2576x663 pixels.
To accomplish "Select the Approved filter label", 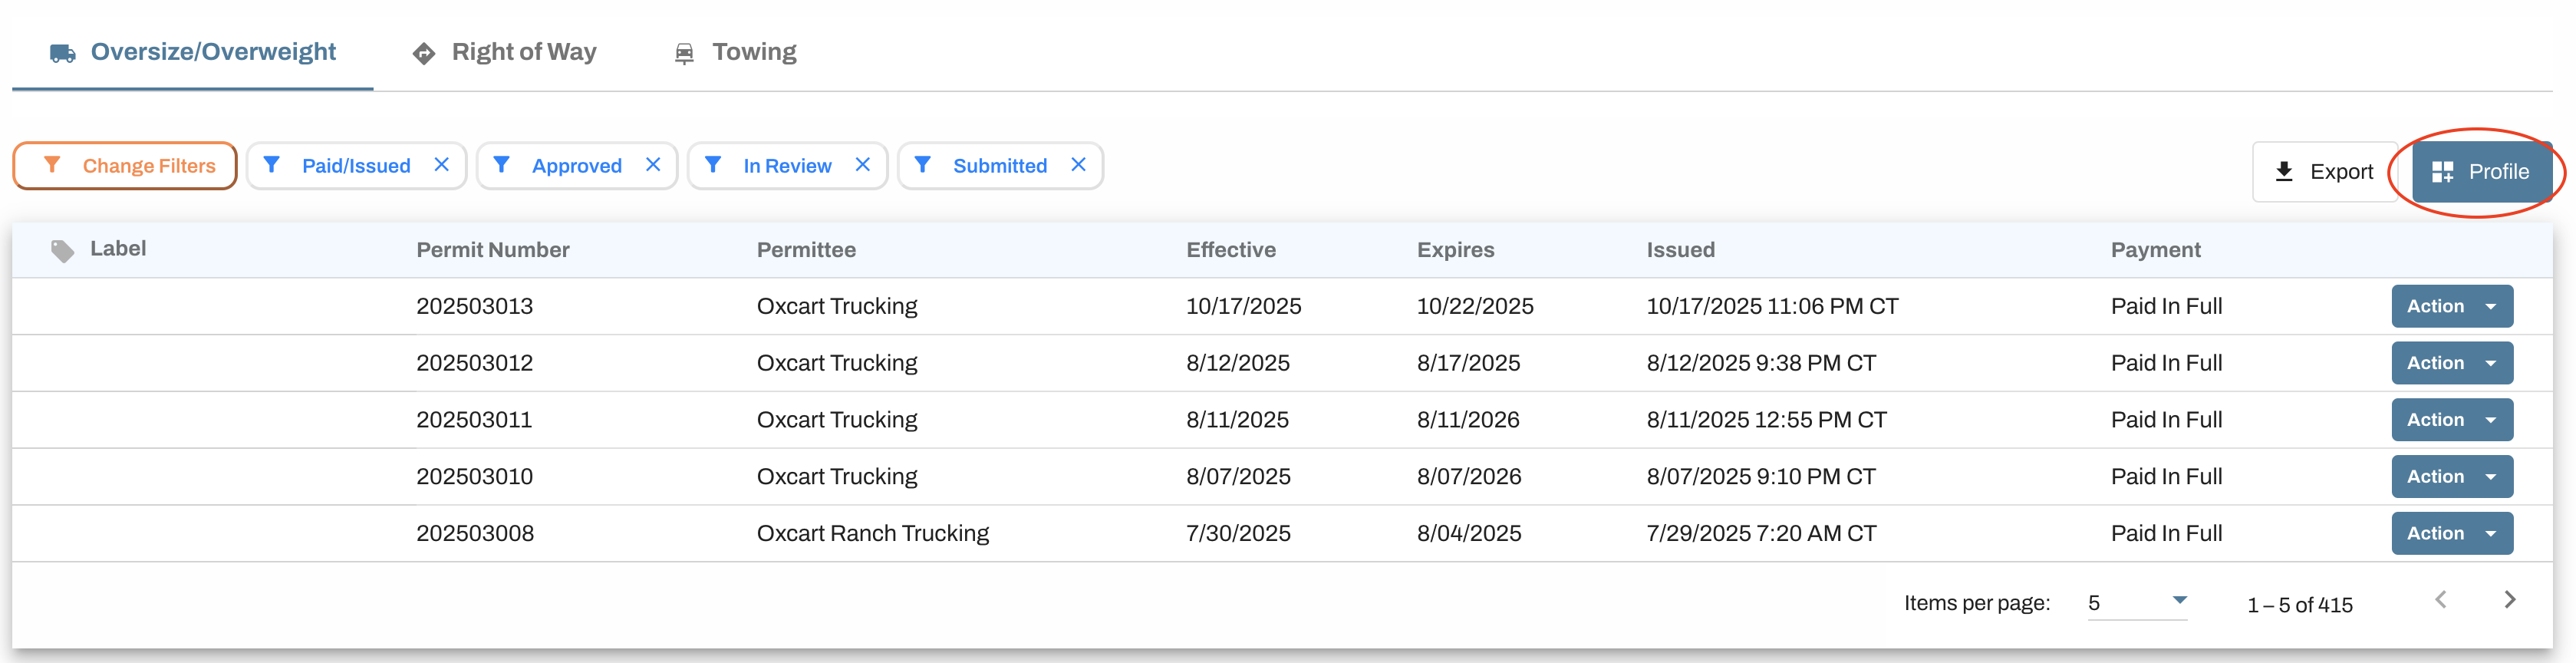I will (577, 166).
